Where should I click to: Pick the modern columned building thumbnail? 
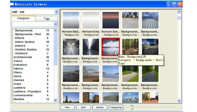coord(111,97)
